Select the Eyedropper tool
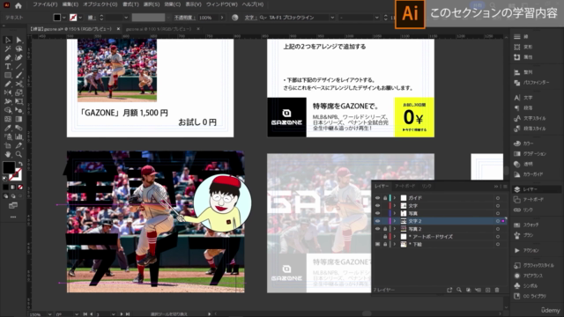Image resolution: width=564 pixels, height=317 pixels. pos(8,128)
